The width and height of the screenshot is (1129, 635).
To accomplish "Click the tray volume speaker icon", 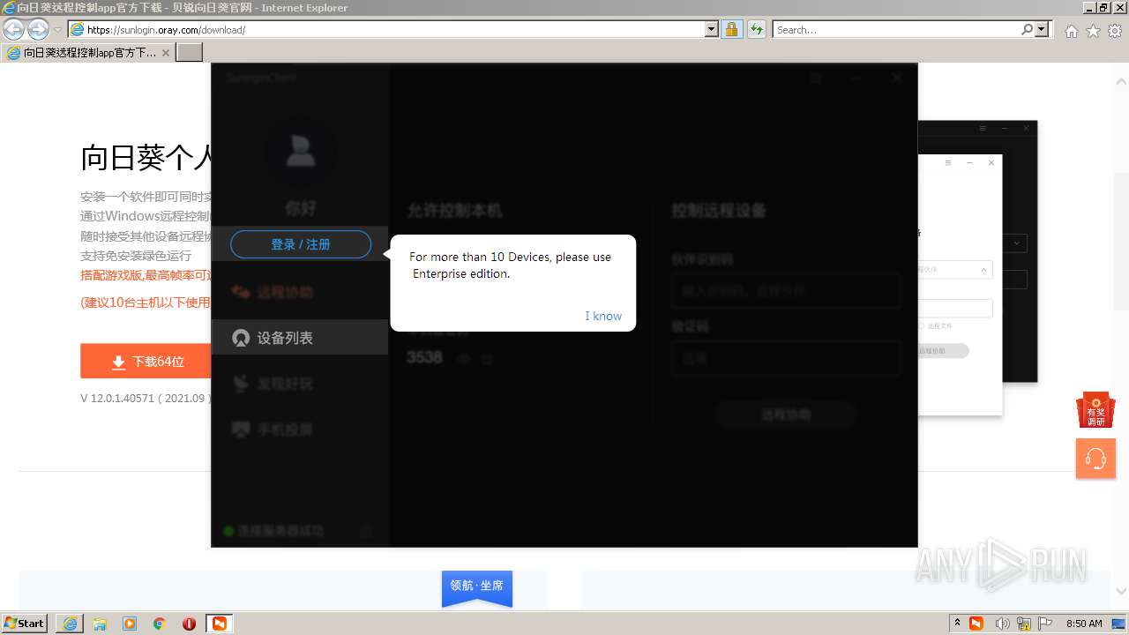I will (x=1002, y=624).
